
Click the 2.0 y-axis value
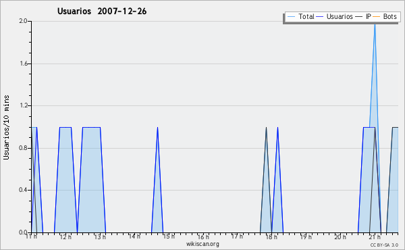pyautogui.click(x=23, y=21)
